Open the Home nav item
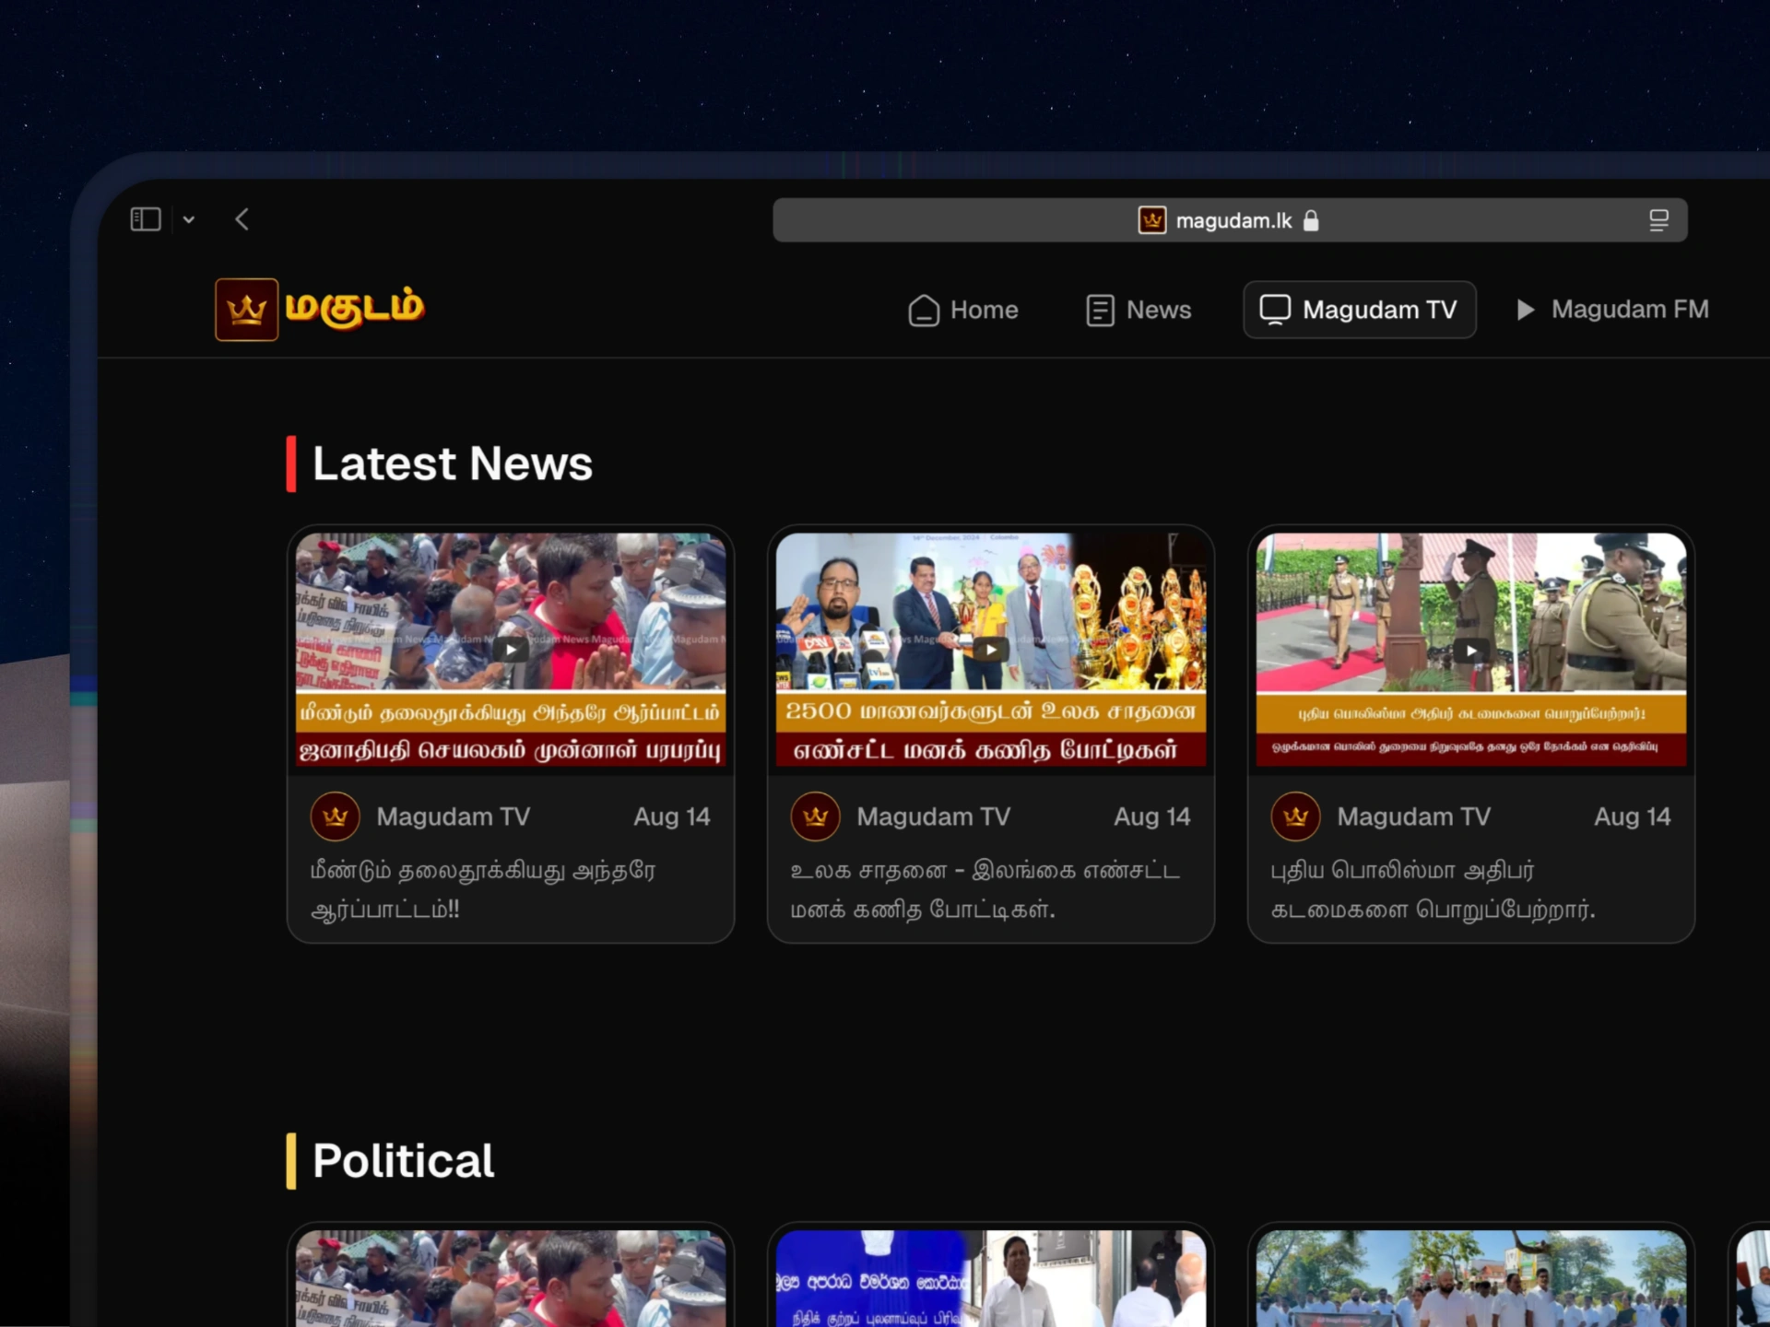 [963, 310]
